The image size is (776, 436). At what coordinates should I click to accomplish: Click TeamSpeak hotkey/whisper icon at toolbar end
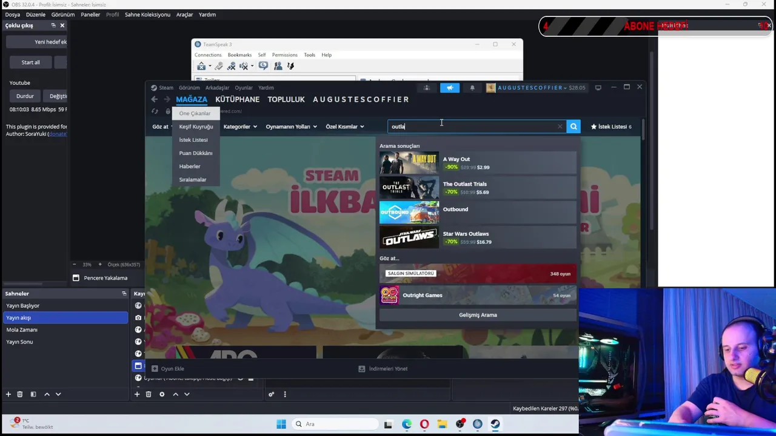tap(290, 66)
